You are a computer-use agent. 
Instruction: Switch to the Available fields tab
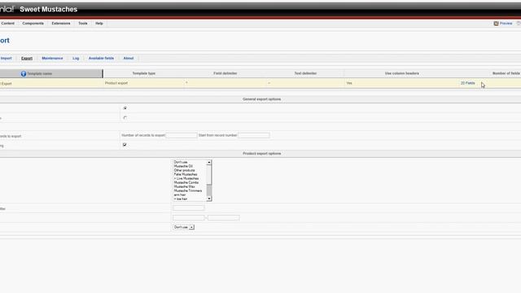[x=101, y=58]
